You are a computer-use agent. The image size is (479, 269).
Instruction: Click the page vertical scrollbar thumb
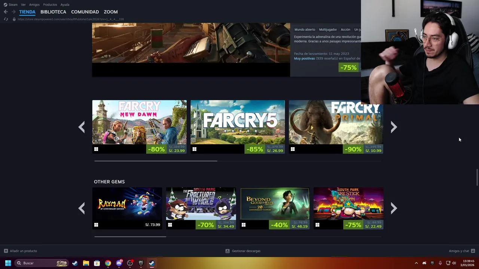pos(477,177)
